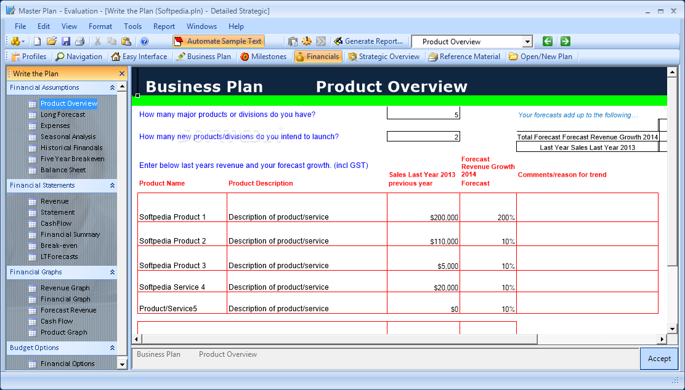Open the Tools menu
Screen dimensions: 685x390
(133, 26)
